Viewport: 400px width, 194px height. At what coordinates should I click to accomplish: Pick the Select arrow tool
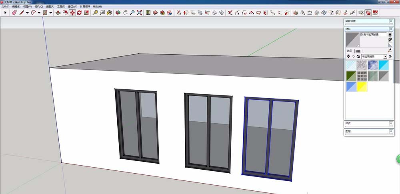point(5,12)
